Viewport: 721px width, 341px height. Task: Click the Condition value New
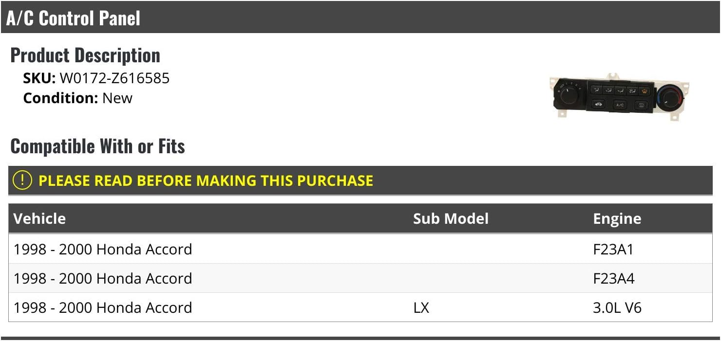117,98
